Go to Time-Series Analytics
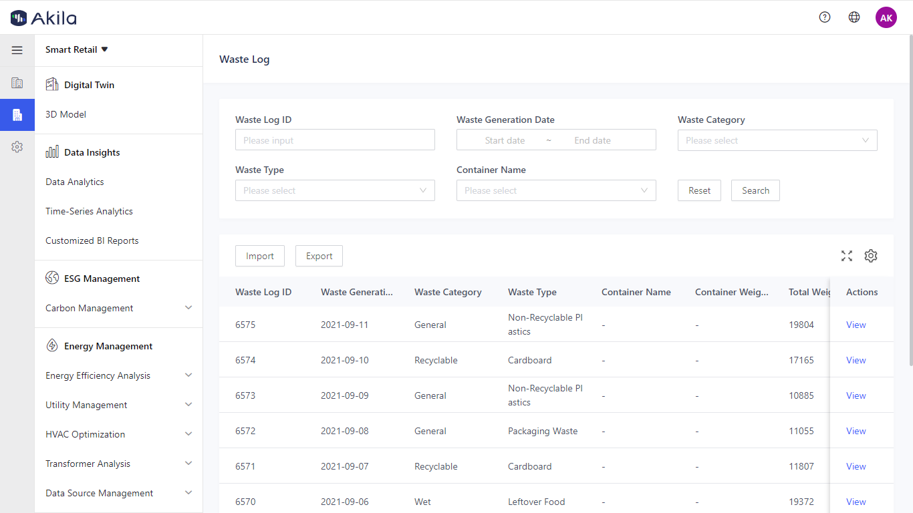Viewport: 913px width, 513px height. pos(89,211)
